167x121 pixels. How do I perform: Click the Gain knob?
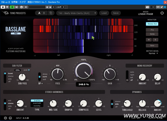pos(110,74)
